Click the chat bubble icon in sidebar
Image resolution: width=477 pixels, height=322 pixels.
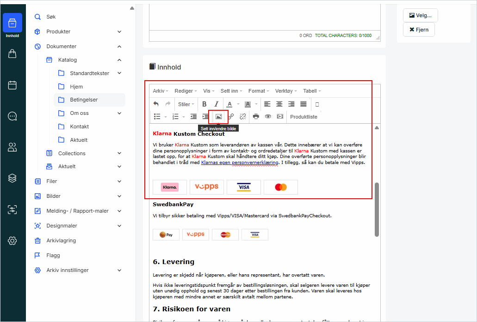[x=12, y=116]
